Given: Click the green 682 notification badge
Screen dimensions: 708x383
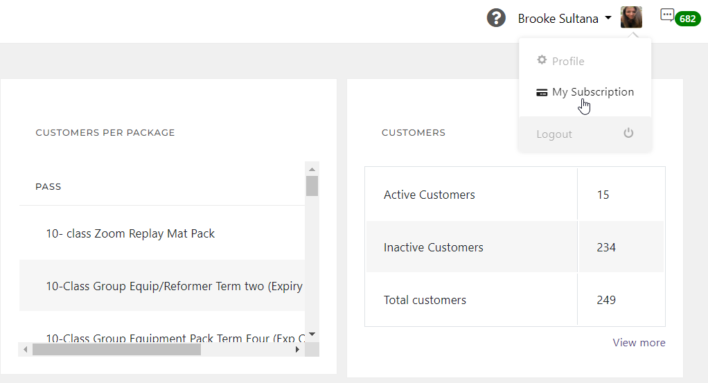Looking at the screenshot, I should click(687, 19).
